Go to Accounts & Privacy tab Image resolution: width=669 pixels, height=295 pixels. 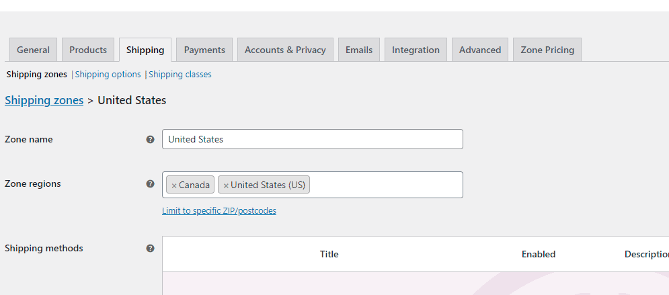pyautogui.click(x=285, y=50)
